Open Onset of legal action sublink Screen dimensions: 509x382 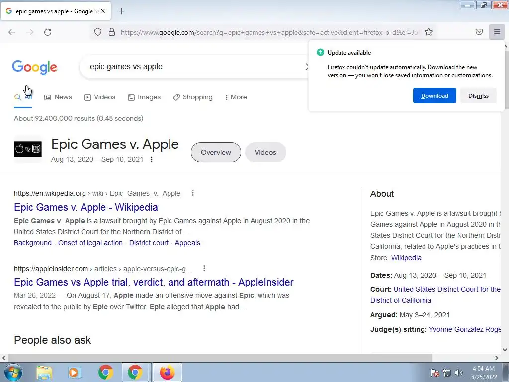(x=90, y=243)
